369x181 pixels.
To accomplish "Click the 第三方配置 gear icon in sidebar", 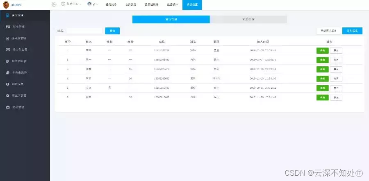I will (7, 96).
